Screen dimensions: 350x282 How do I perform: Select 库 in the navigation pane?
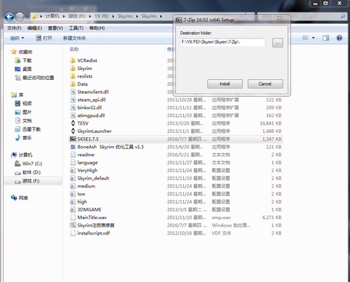click(x=21, y=95)
